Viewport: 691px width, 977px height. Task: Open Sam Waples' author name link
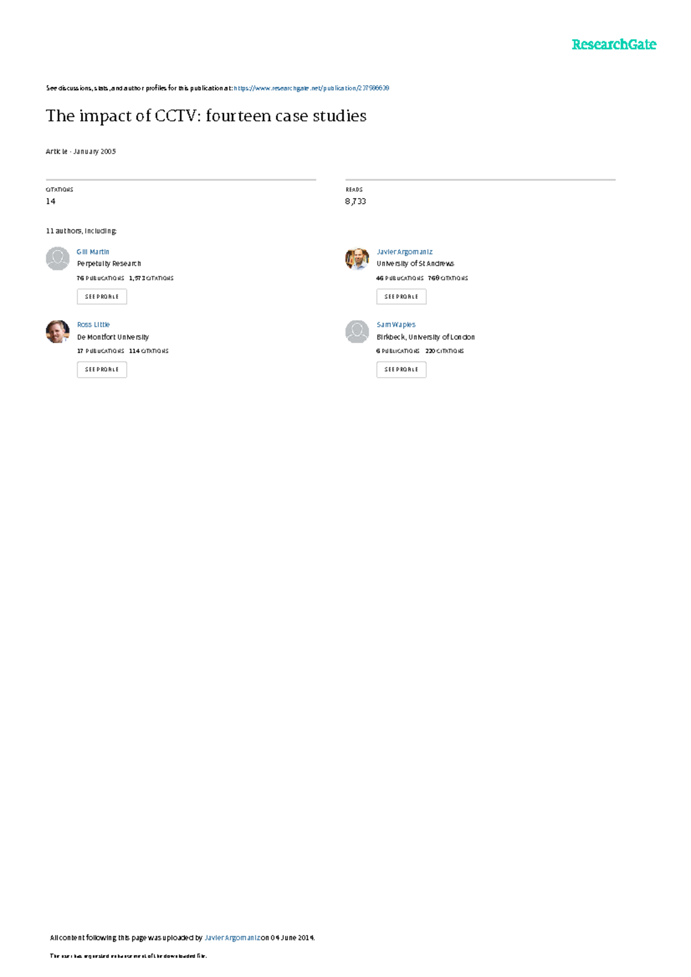[x=396, y=325]
